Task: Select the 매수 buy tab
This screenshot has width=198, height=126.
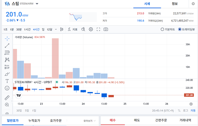Action: tap(113, 120)
